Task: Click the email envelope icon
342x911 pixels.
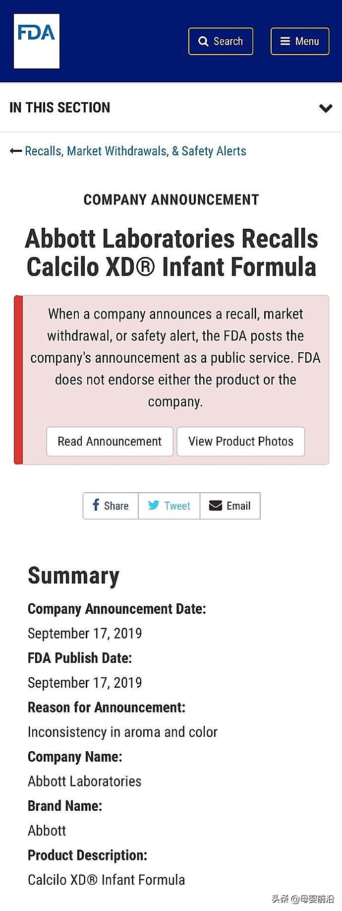Action: (x=216, y=506)
